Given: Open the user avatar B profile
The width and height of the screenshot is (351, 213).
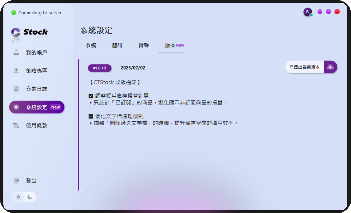Looking at the screenshot, I should pos(308,12).
